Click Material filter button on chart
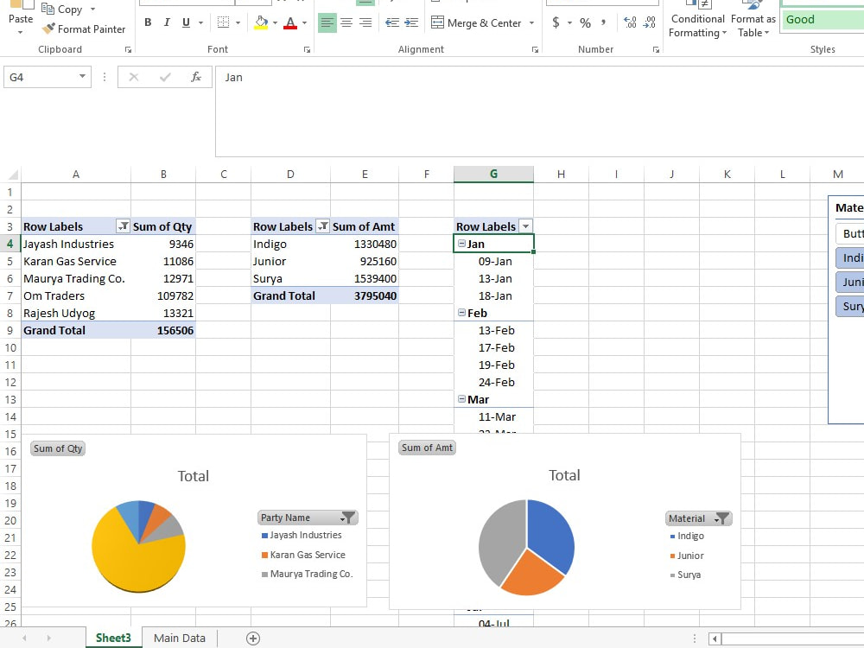 coord(698,518)
